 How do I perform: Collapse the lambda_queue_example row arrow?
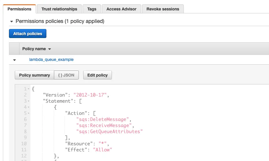pyautogui.click(x=14, y=60)
